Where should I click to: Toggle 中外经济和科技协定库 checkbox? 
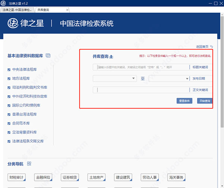pos(9,96)
